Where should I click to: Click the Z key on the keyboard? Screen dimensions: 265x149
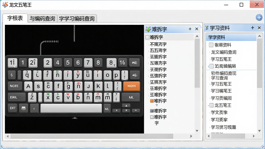tap(32, 97)
